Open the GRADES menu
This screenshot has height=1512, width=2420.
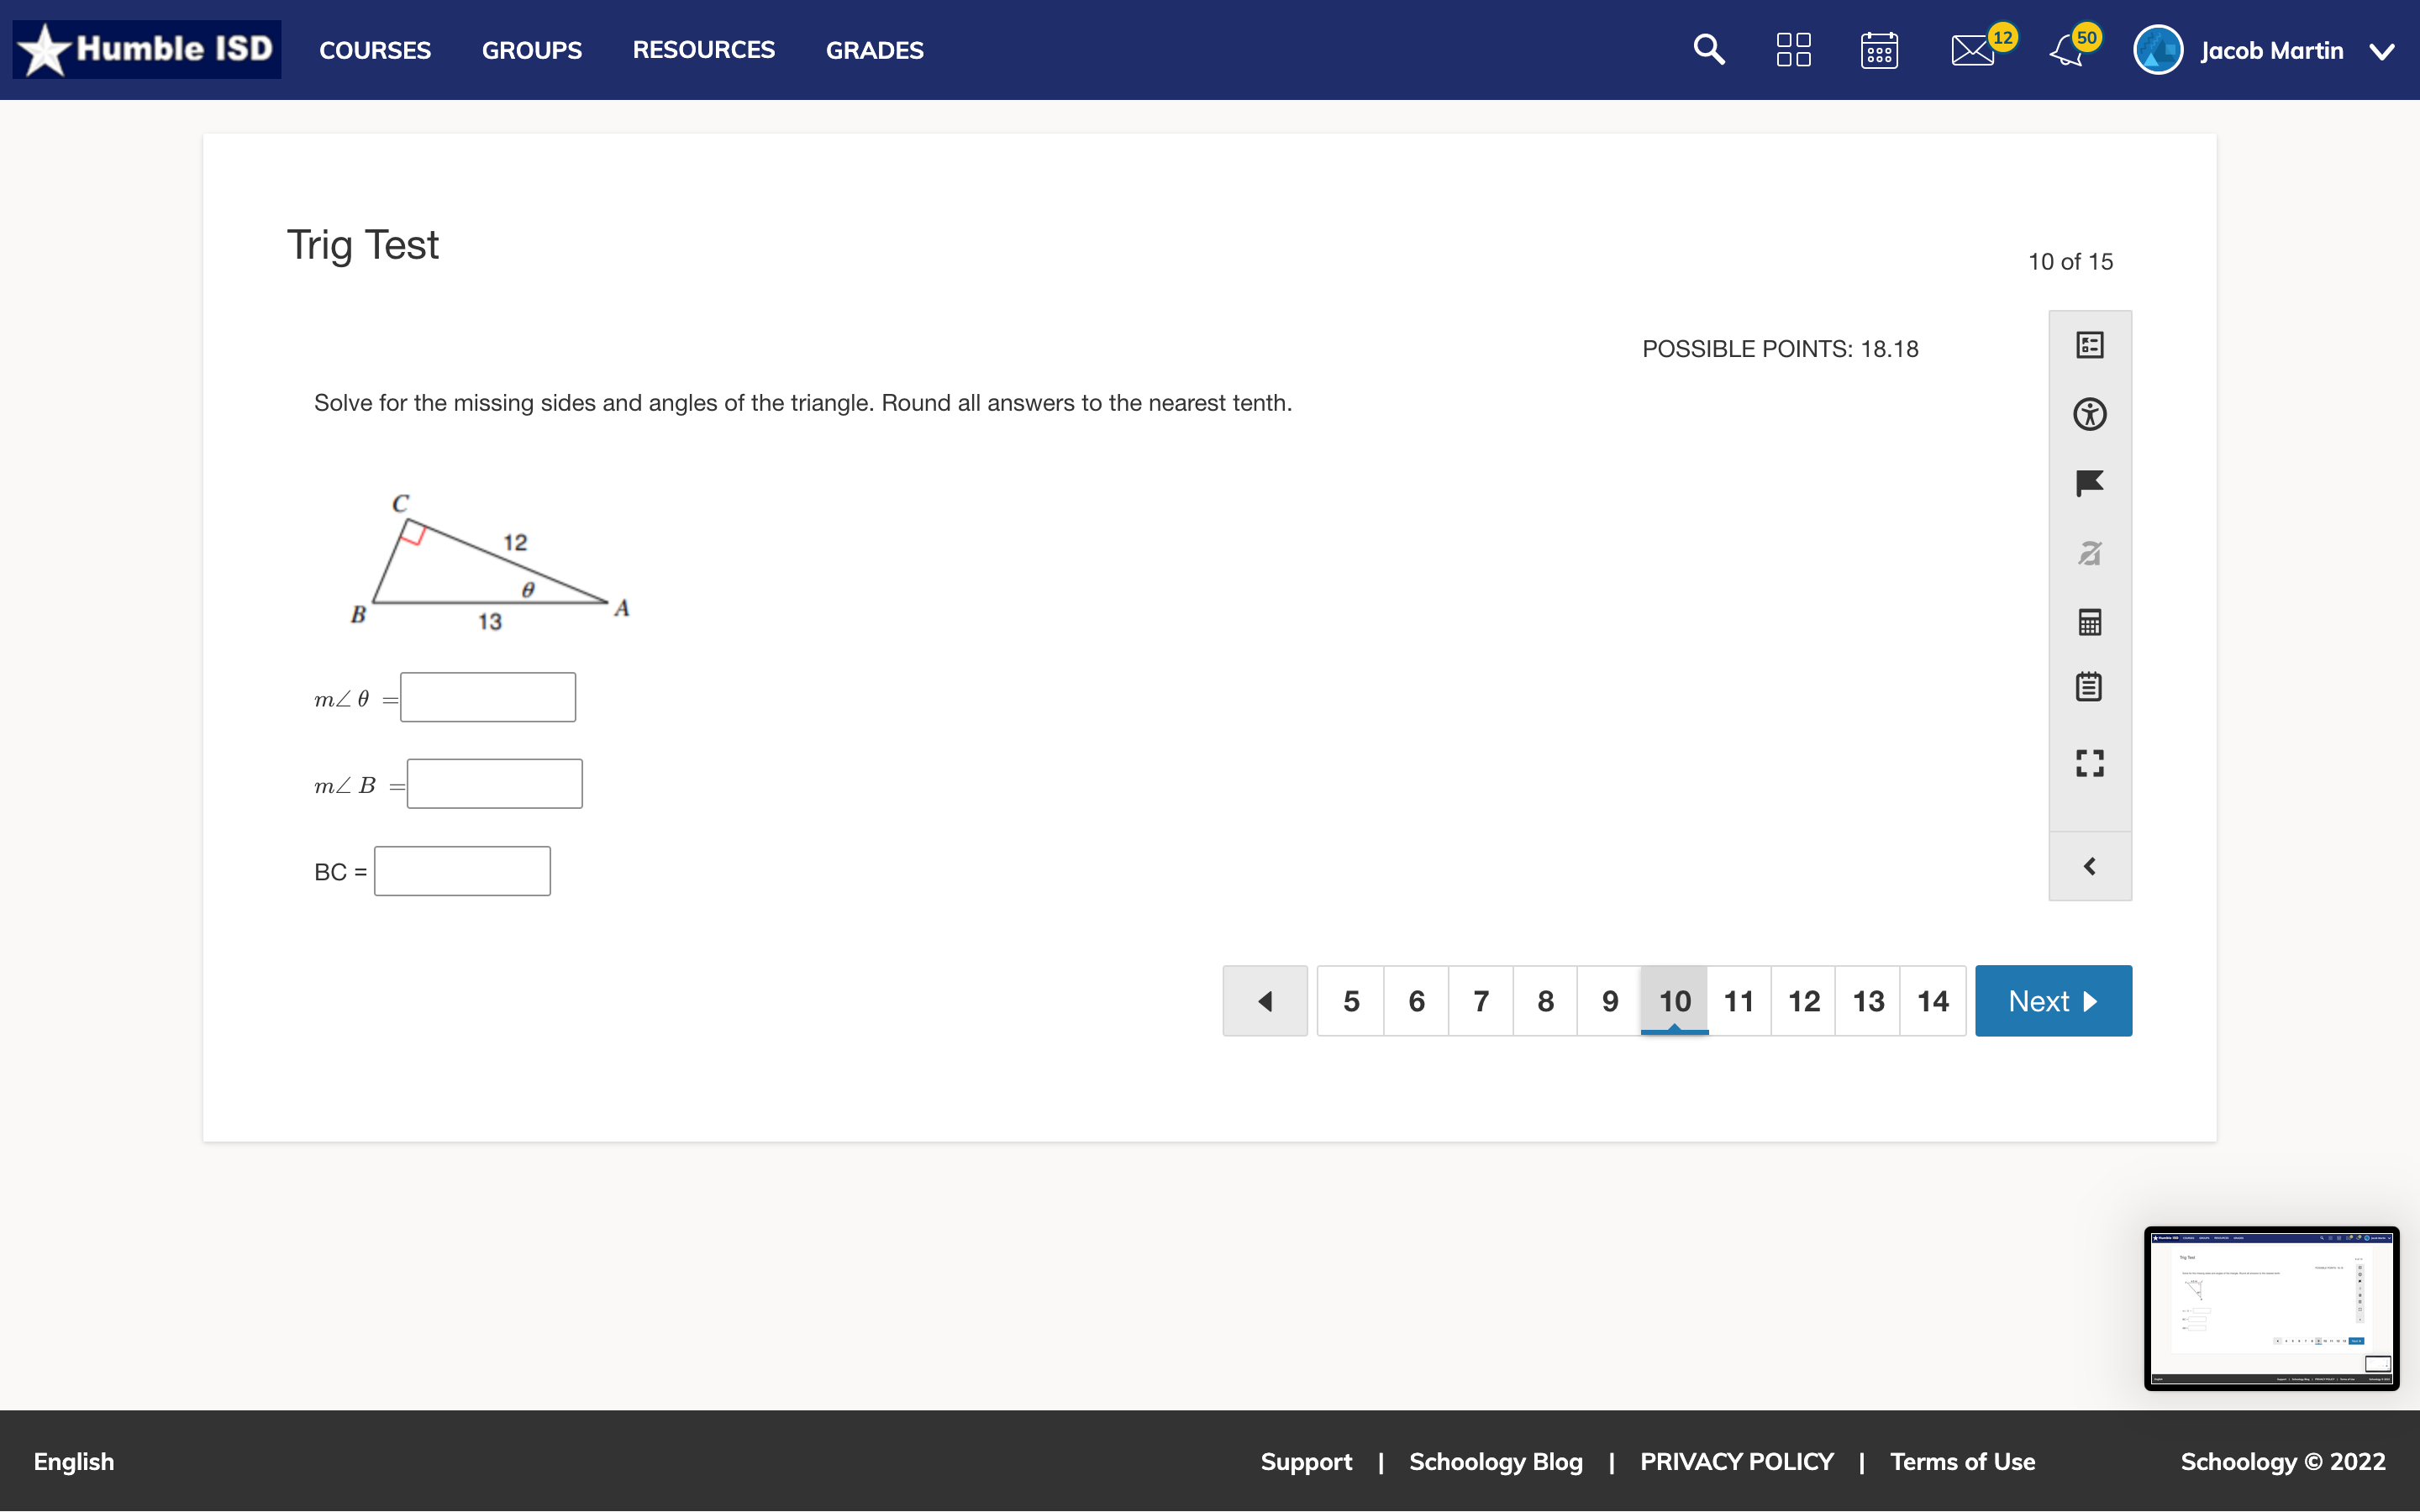(874, 49)
